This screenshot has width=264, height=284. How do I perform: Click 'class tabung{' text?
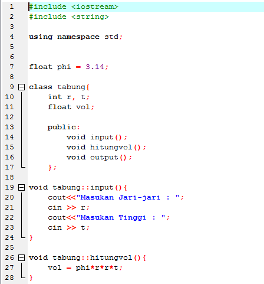click(59, 87)
